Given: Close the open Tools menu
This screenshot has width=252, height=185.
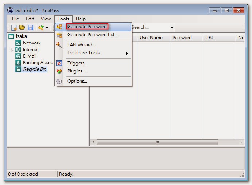Looking at the screenshot, I should [63, 19].
